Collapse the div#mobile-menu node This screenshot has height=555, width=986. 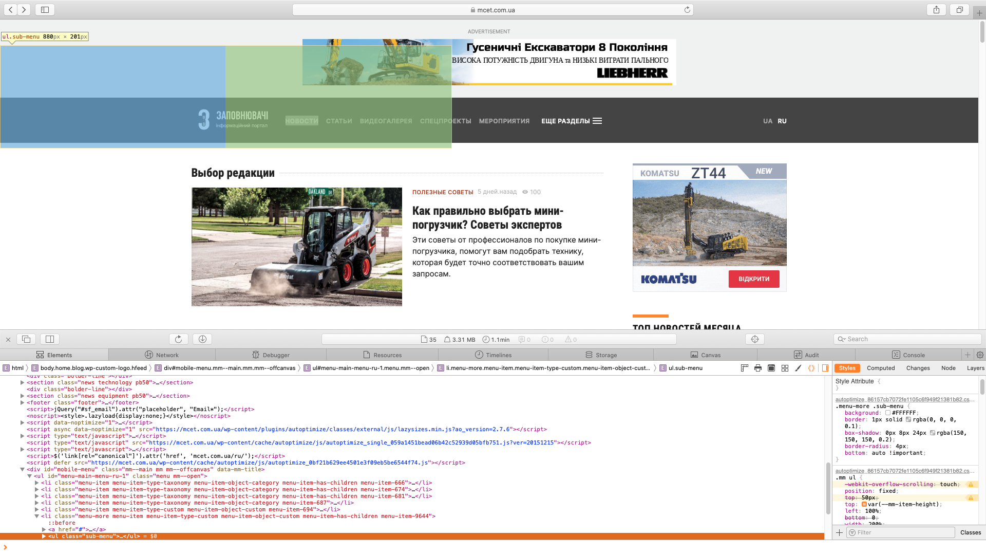(x=23, y=469)
